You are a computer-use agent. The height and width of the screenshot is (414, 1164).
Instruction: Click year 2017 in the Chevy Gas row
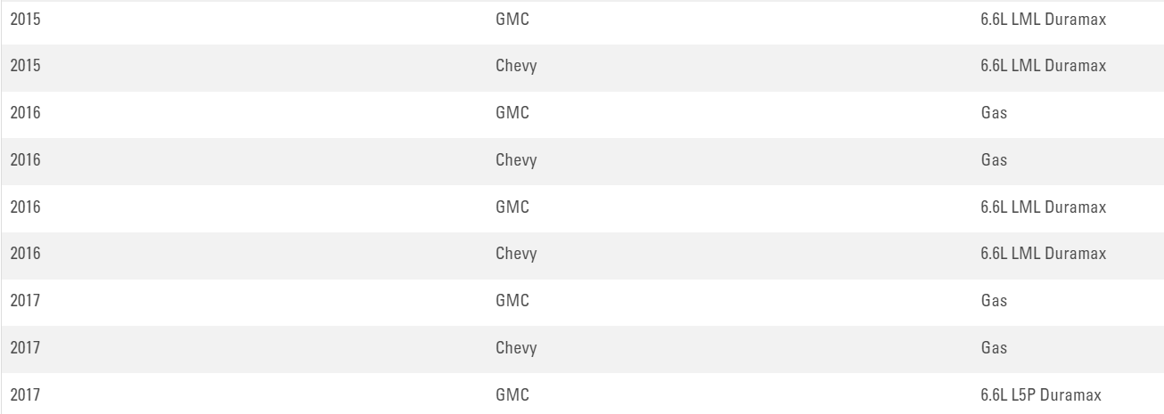(x=23, y=348)
